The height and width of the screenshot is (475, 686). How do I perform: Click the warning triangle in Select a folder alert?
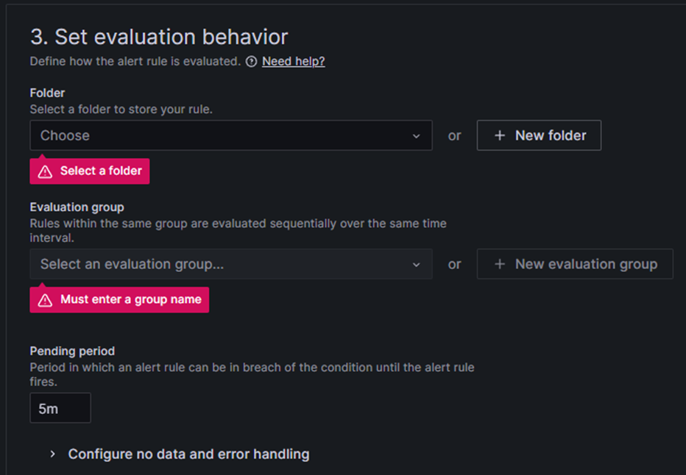[45, 171]
